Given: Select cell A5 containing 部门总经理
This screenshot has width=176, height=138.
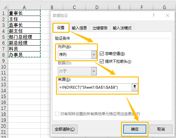Looking at the screenshot, I should [24, 37].
